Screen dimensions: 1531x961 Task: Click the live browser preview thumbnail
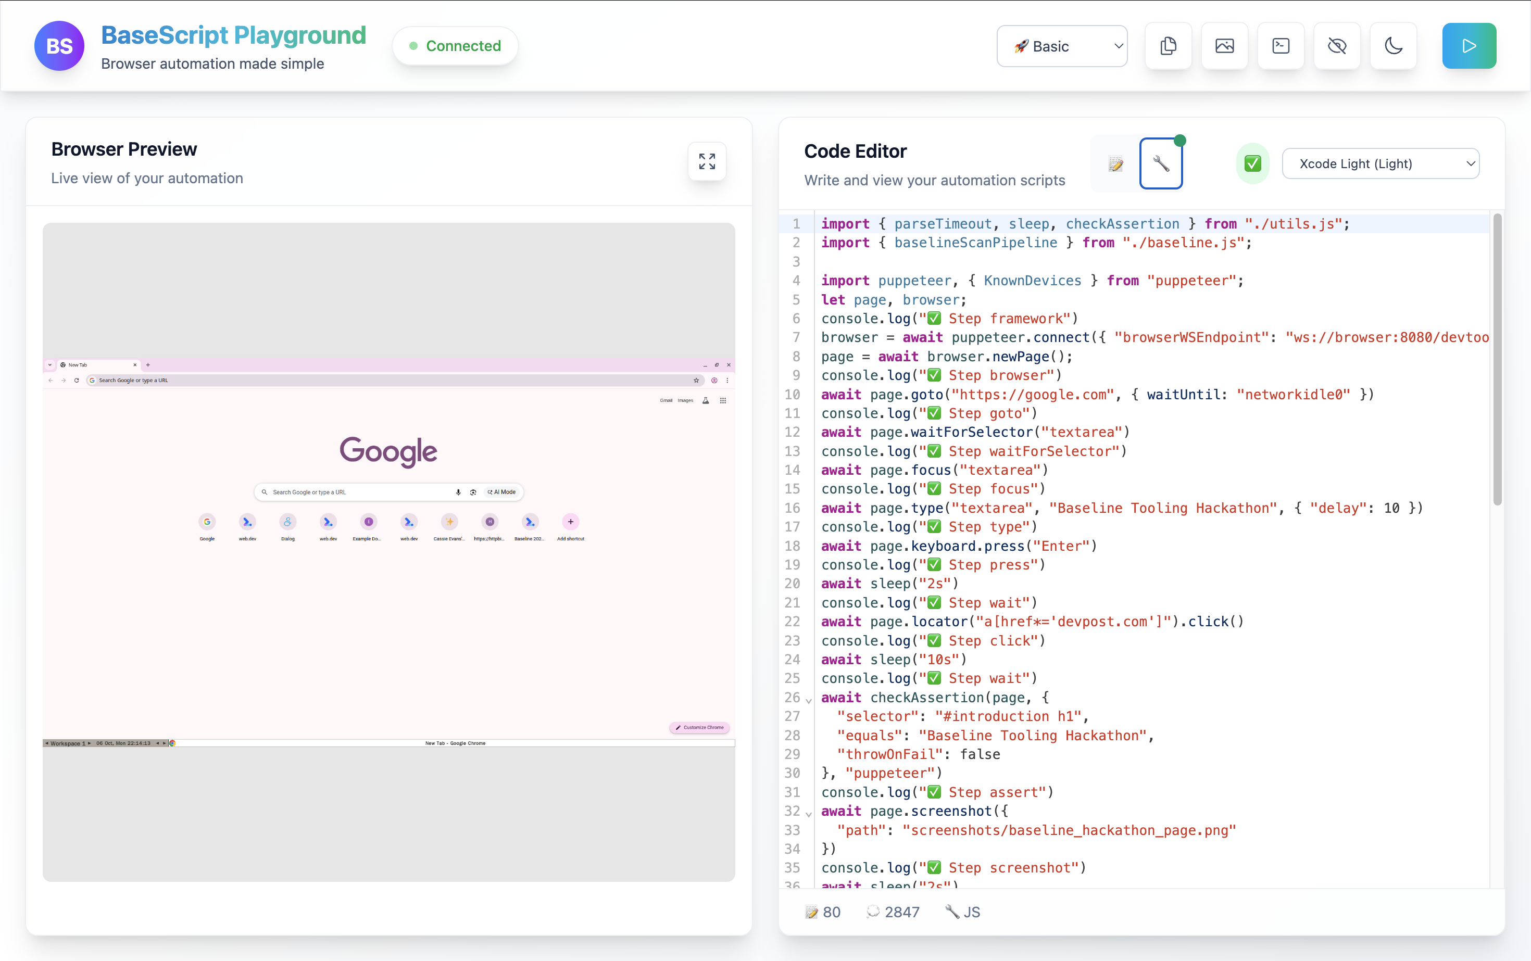coord(388,552)
